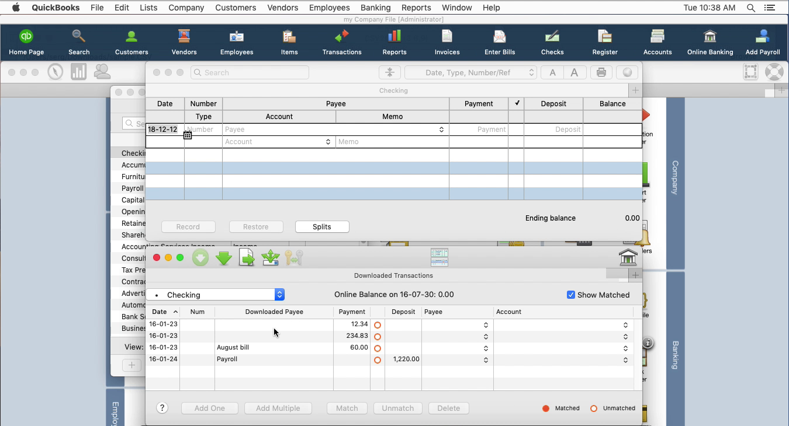Click the plain green down arrow icon

coord(224,257)
